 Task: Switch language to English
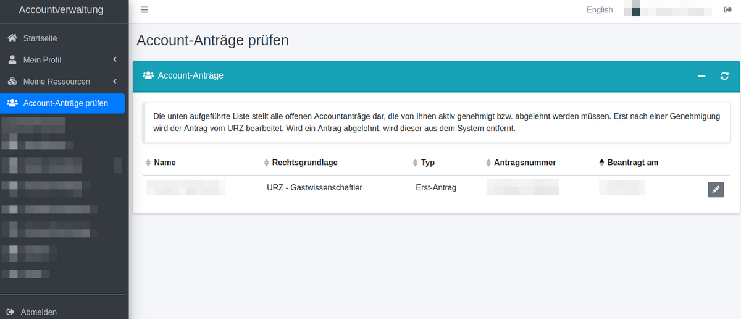[600, 10]
